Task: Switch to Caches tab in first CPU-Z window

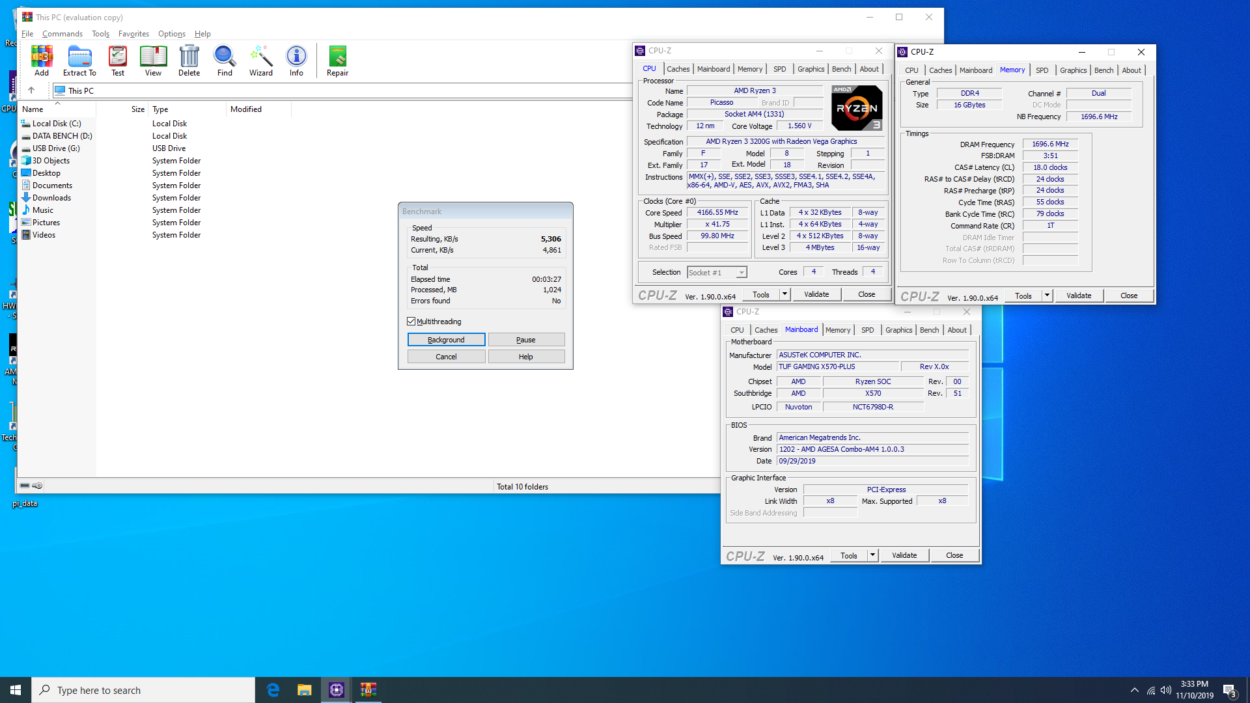Action: click(678, 69)
